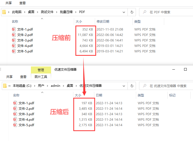This screenshot has width=193, height=141.
Task: Click the folder icon in the PDF address bar
Action: [x=4, y=12]
